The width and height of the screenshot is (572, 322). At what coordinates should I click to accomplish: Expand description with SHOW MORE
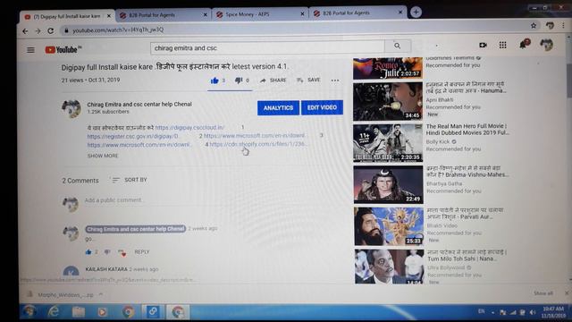pyautogui.click(x=103, y=156)
